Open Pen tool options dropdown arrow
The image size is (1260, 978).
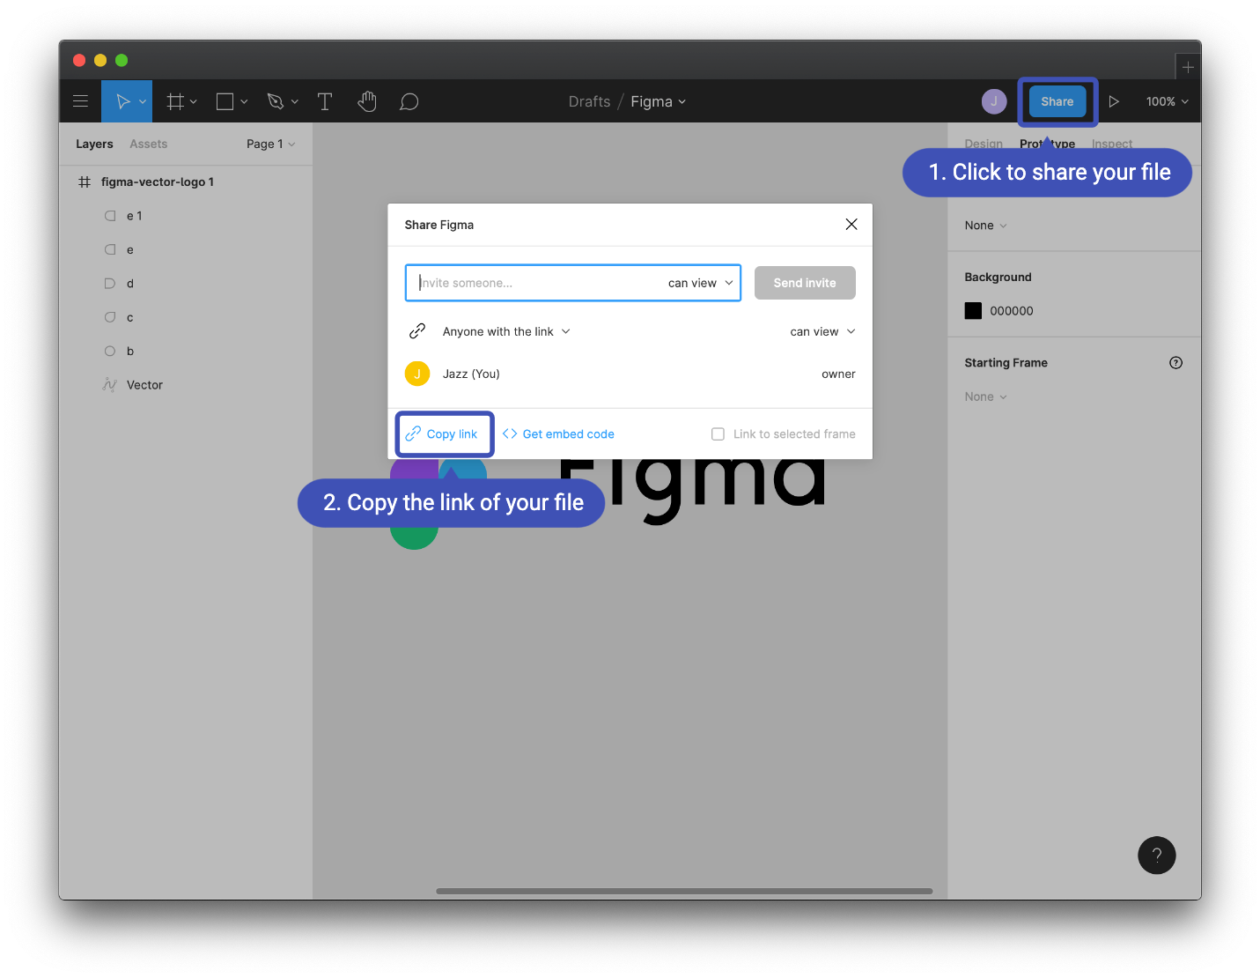295,102
